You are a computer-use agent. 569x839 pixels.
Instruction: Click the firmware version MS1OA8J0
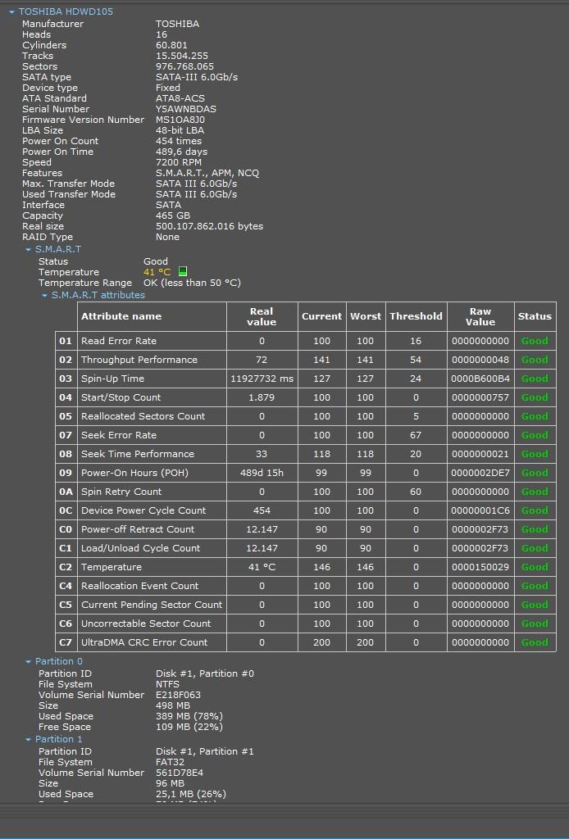[180, 120]
